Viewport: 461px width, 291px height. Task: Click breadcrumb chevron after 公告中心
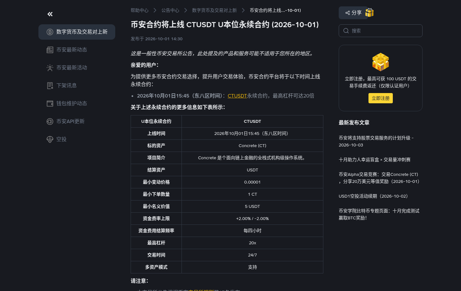[x=186, y=10]
